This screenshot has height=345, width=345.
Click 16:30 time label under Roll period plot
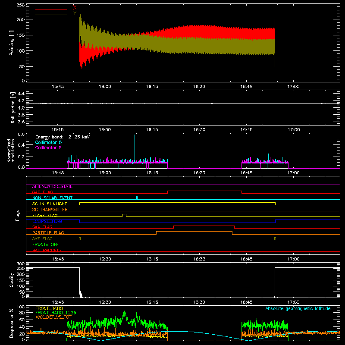199,130
